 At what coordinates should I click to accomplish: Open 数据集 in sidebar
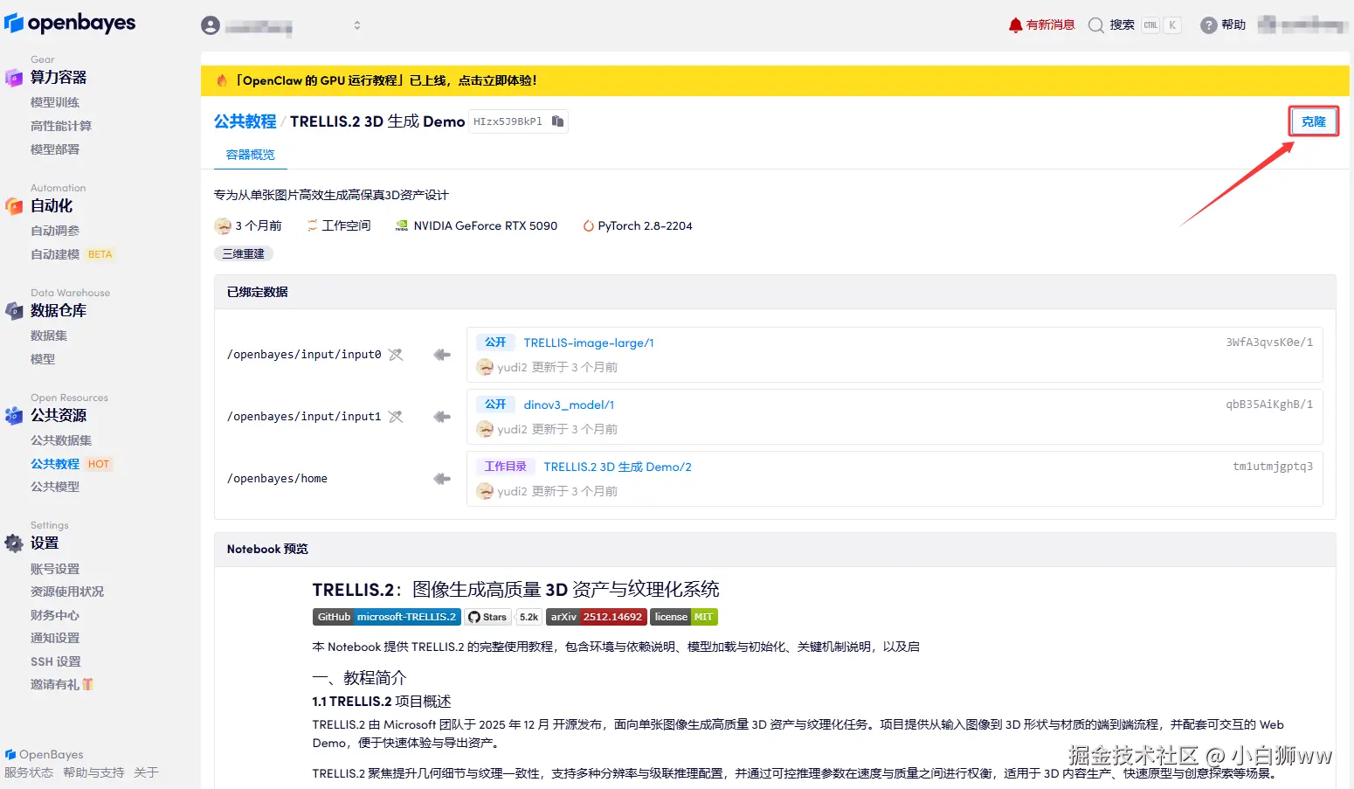click(49, 336)
